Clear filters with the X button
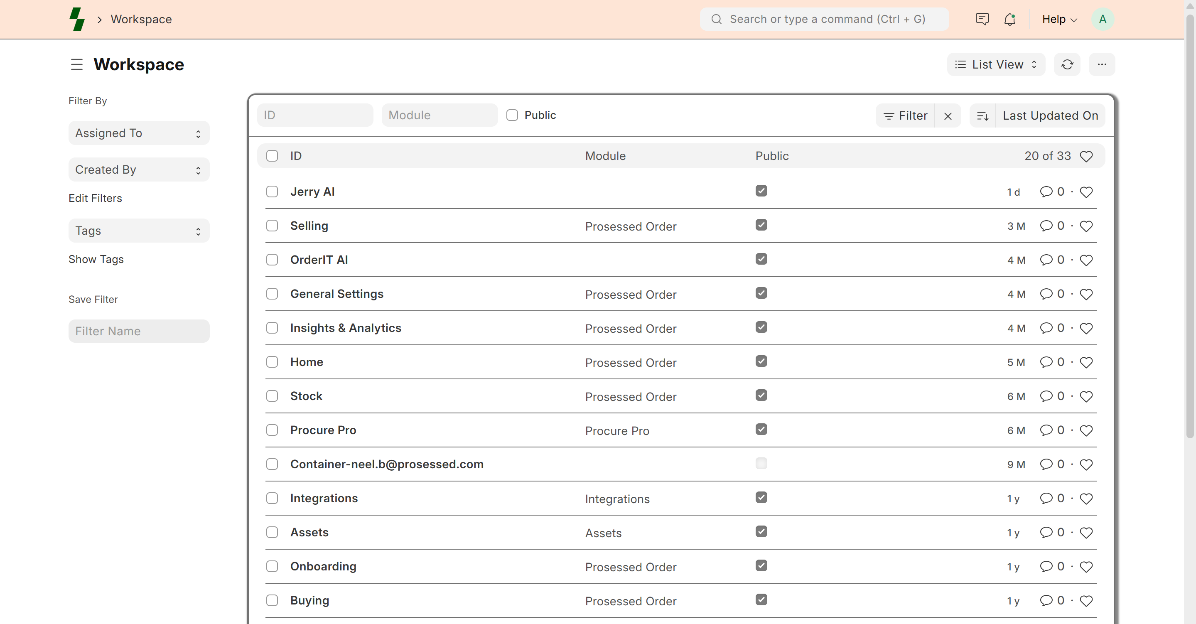The width and height of the screenshot is (1196, 624). [x=948, y=115]
